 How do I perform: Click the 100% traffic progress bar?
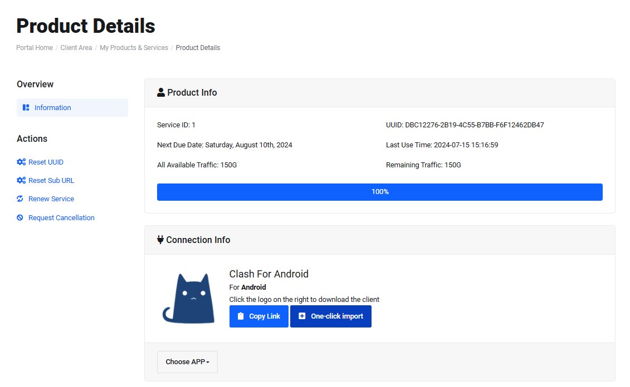coord(380,192)
